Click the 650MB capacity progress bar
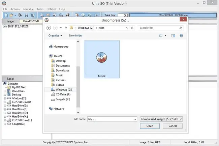Screen dimensions: 219x146 (173, 15)
